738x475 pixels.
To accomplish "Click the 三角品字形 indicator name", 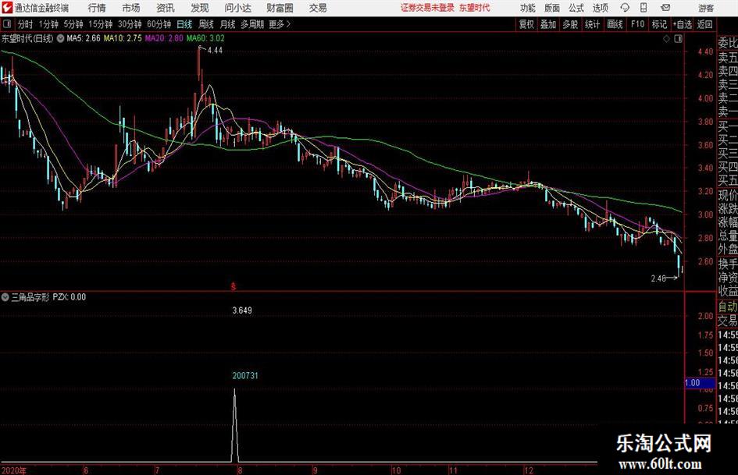I will 30,297.
